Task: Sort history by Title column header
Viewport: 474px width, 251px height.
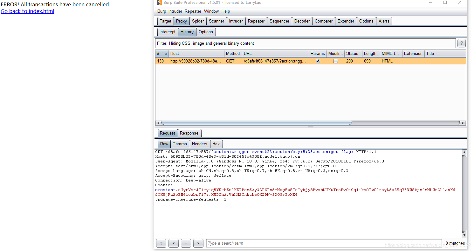Action: [x=445, y=54]
